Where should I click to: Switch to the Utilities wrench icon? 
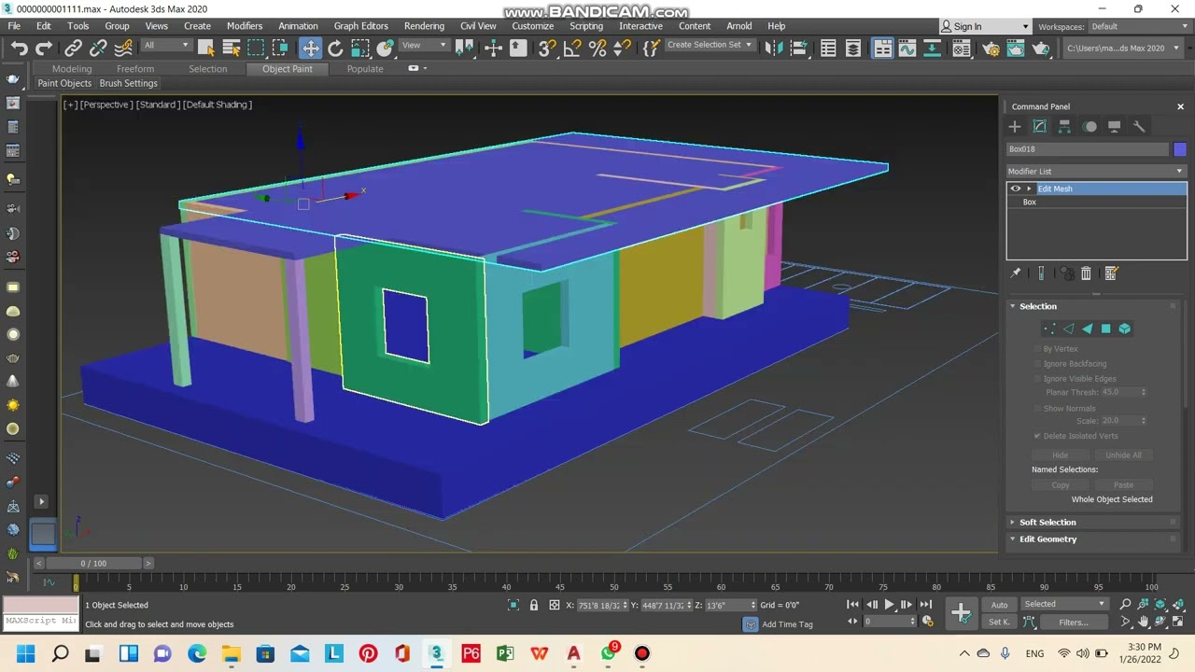point(1139,127)
